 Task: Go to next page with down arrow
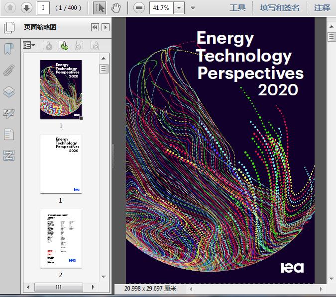26,7
